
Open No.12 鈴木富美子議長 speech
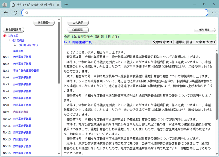pos(22,133)
